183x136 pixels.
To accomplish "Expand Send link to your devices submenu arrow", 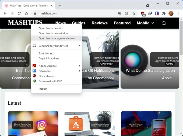I will pyautogui.click(x=80, y=46).
